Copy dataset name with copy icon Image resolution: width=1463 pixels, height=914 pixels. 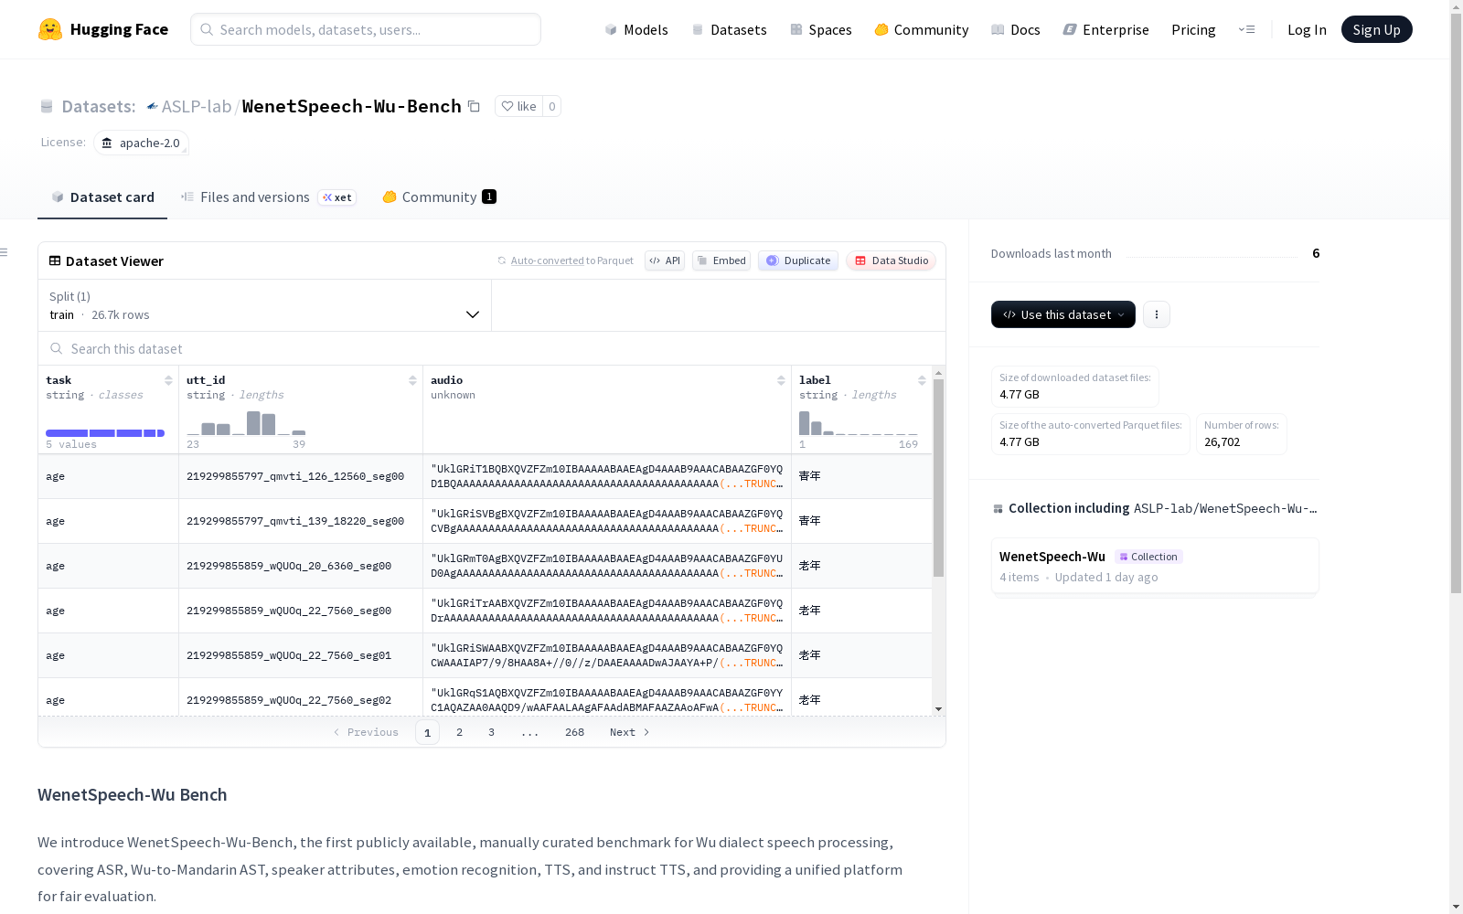coord(474,106)
